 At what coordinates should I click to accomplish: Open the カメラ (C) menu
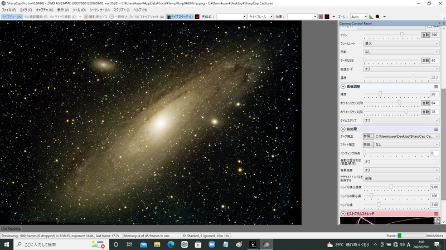coord(26,10)
